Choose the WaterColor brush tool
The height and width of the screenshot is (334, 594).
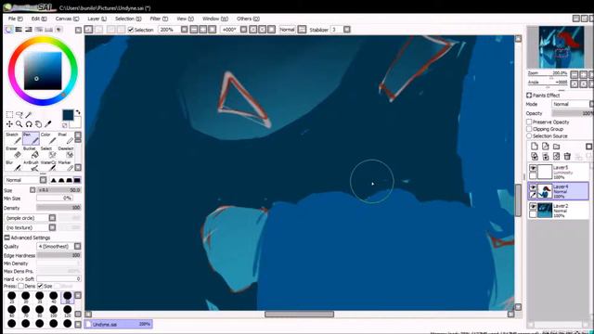48,166
